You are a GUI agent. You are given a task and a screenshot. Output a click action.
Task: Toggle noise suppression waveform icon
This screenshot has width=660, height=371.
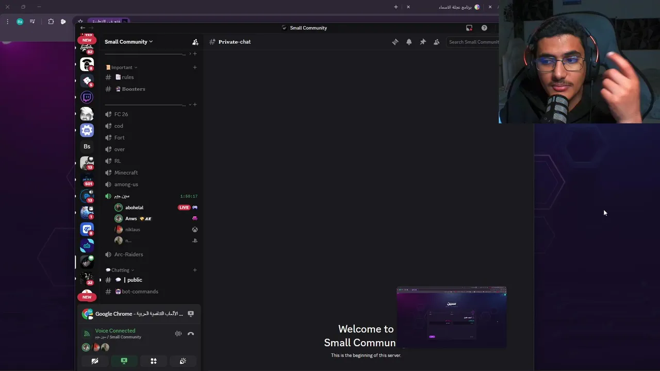pos(178,333)
